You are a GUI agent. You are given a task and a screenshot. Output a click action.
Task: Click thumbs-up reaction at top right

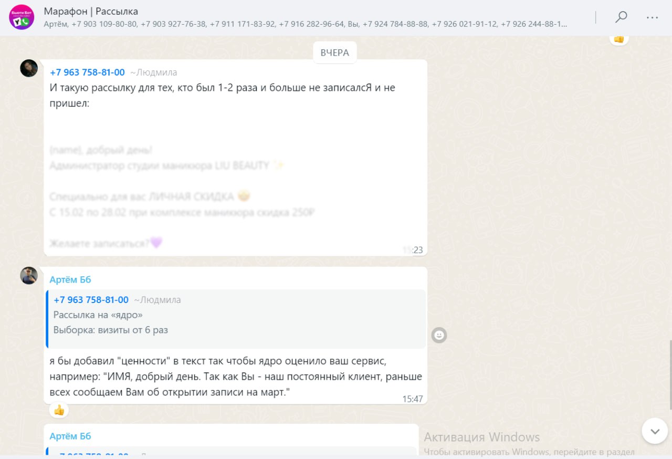tap(619, 39)
